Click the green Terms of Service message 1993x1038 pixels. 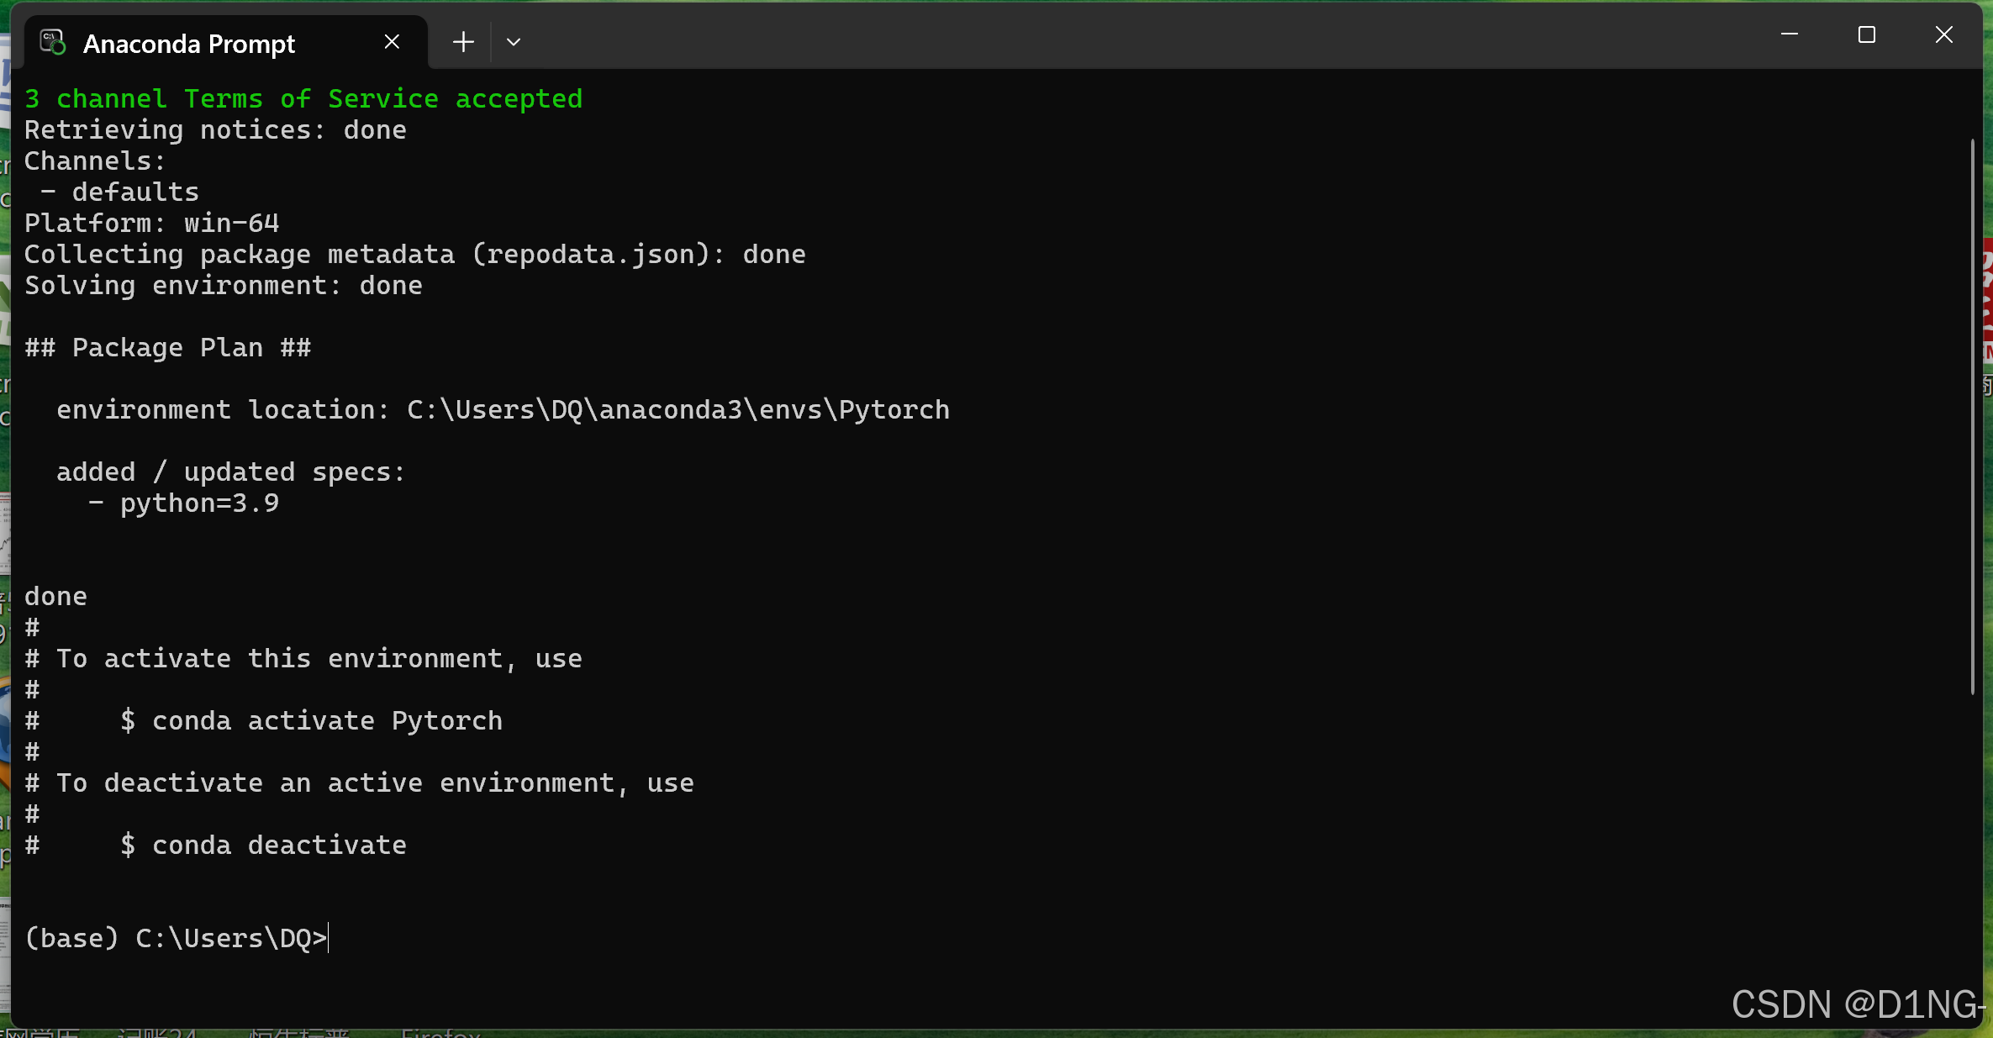tap(303, 97)
